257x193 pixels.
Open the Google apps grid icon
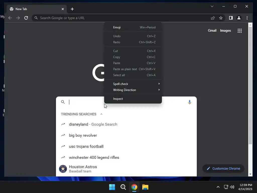pos(240,30)
